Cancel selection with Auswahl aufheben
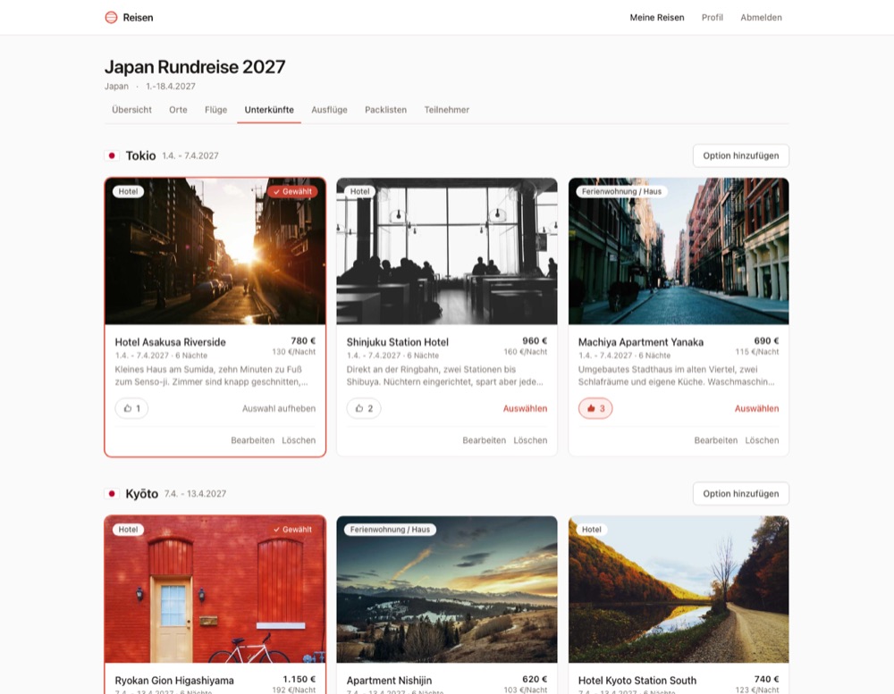 [x=279, y=408]
